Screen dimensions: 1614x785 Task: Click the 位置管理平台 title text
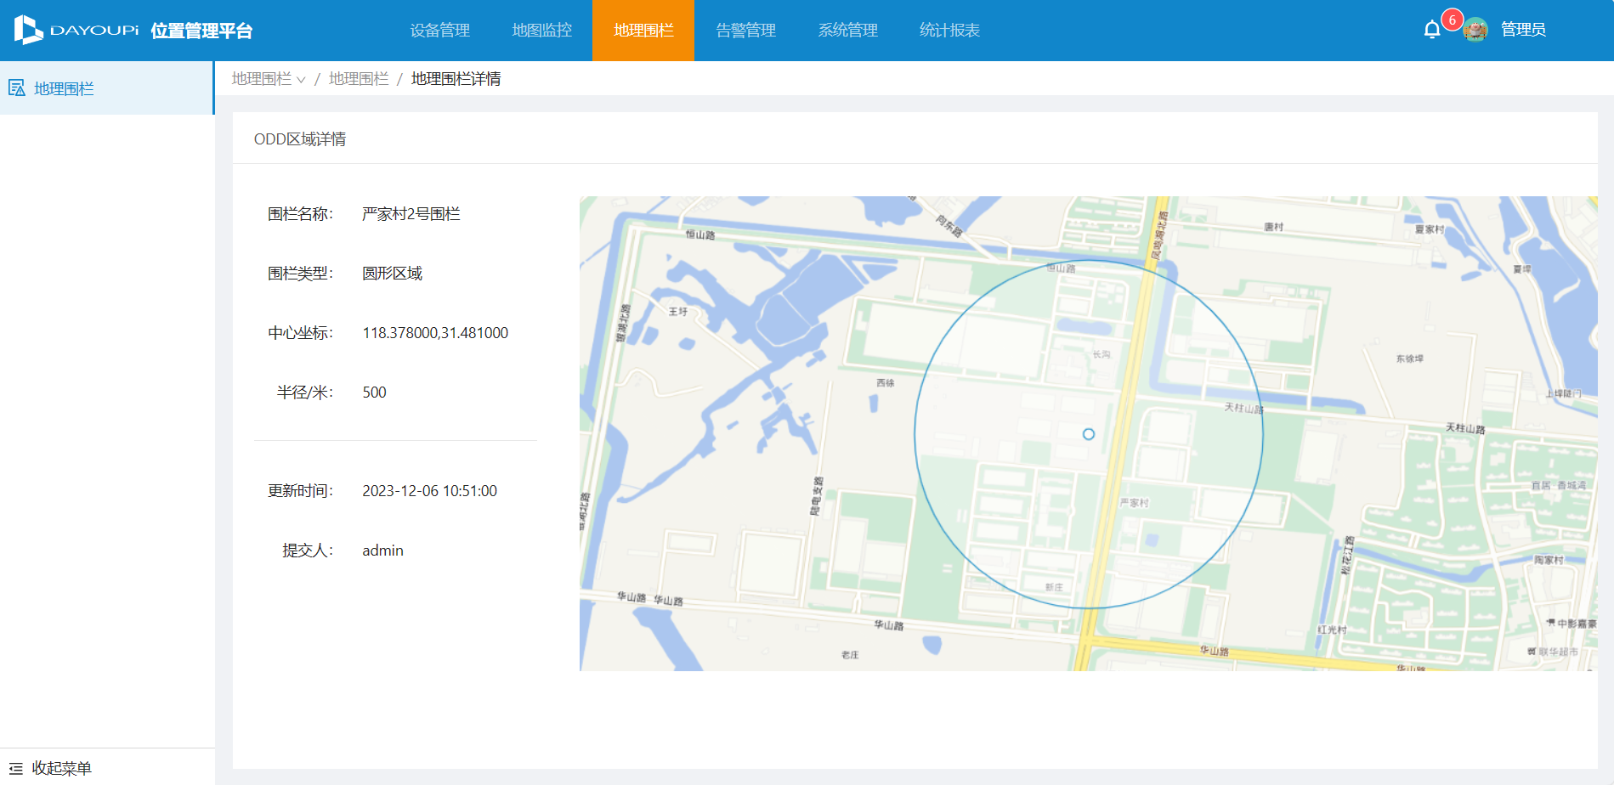tap(201, 31)
